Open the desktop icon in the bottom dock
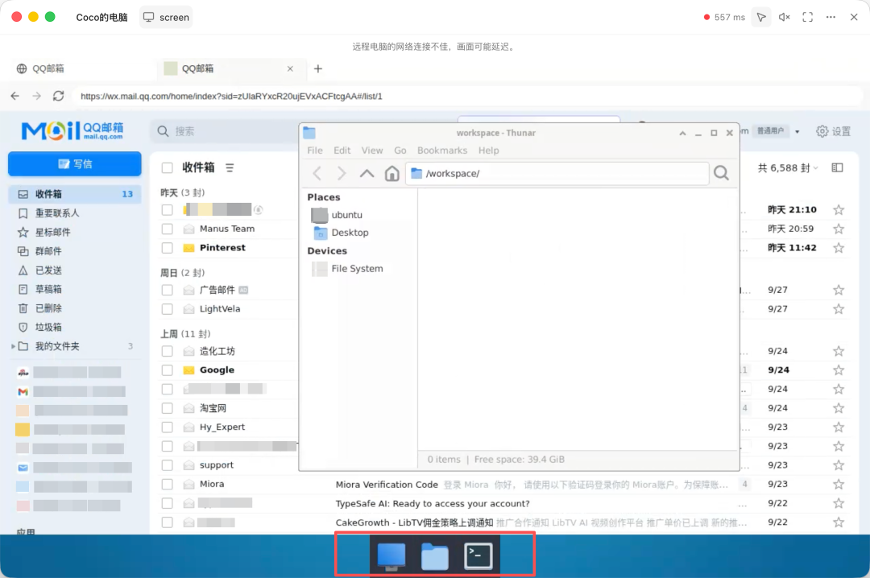The height and width of the screenshot is (578, 870). (x=391, y=555)
